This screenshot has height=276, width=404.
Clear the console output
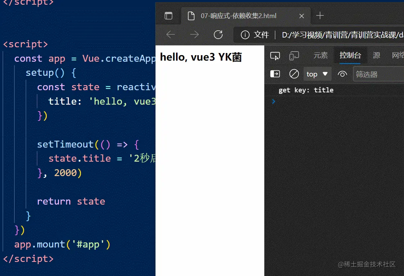click(294, 74)
